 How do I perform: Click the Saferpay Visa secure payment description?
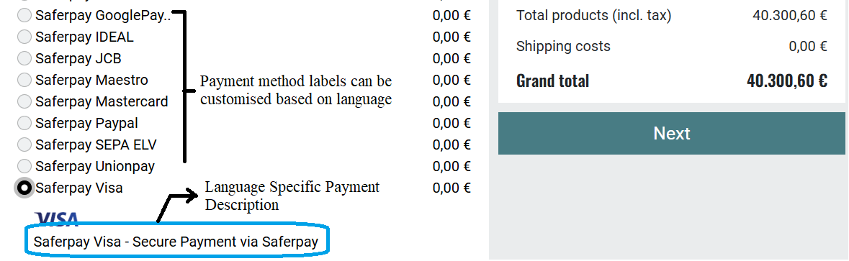point(176,242)
